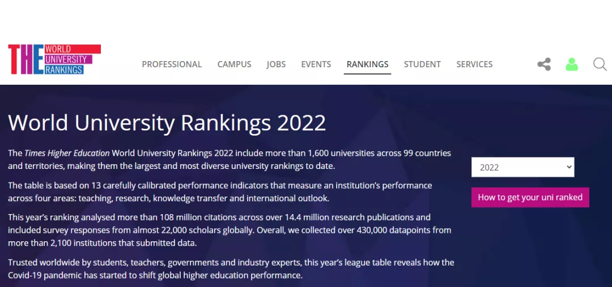Open the EVENTS navigation item
Screen dimensions: 612x287
pos(316,64)
